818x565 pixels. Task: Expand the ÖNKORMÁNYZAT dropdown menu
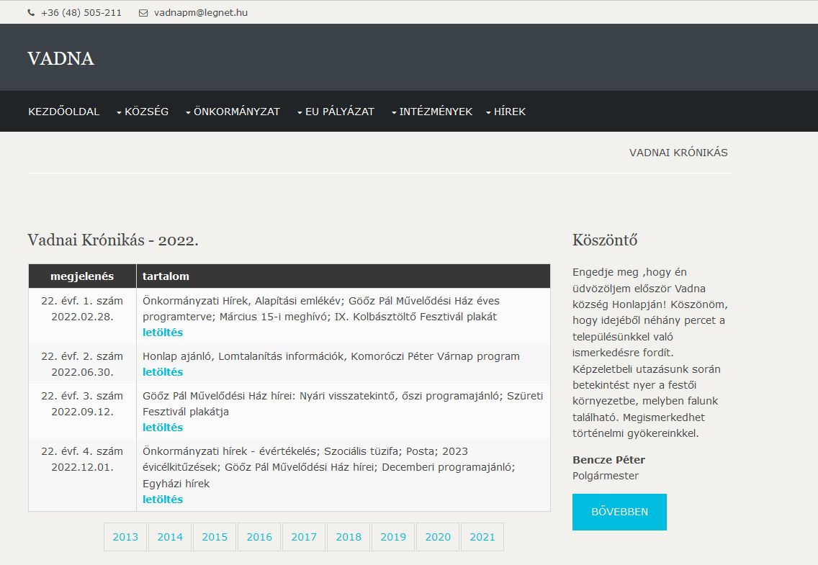click(x=233, y=112)
